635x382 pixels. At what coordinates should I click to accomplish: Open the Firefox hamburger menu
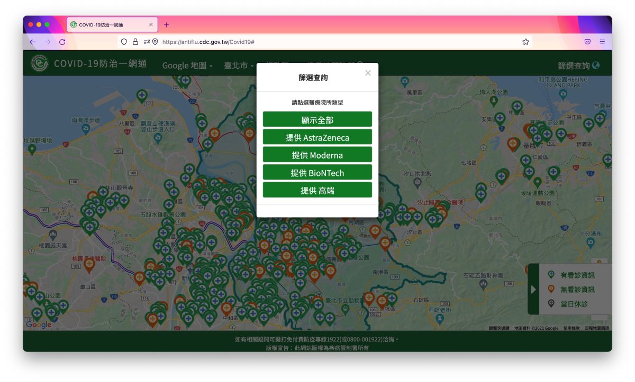(x=602, y=42)
